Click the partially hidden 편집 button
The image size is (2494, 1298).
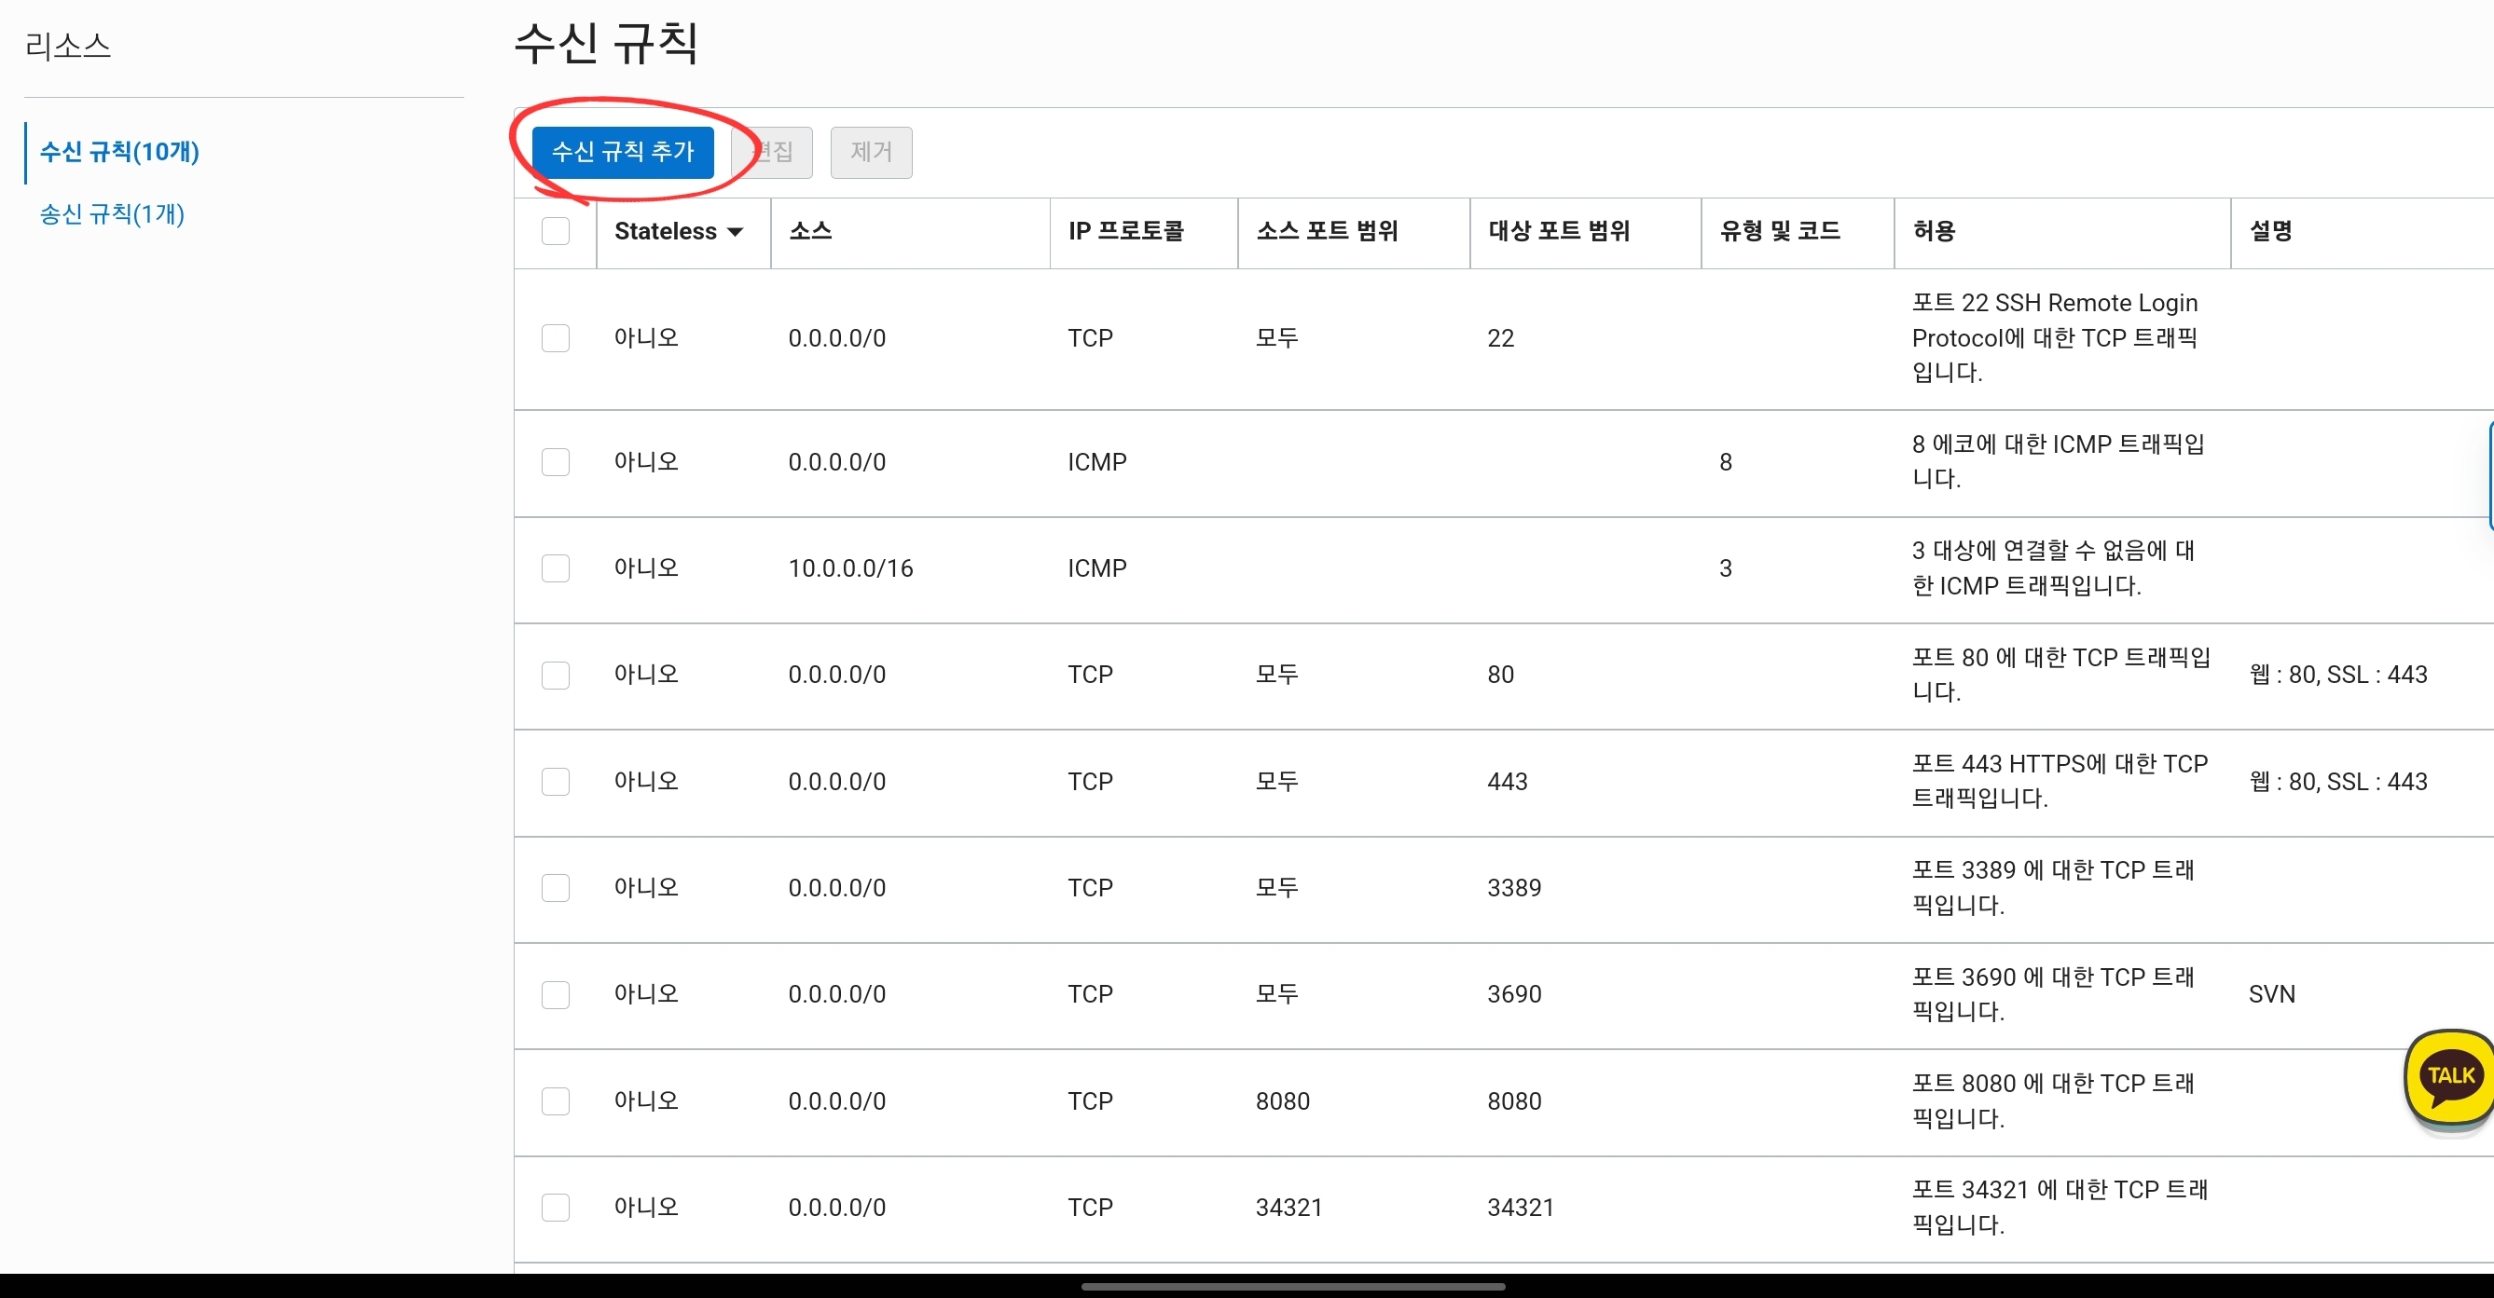click(x=779, y=152)
